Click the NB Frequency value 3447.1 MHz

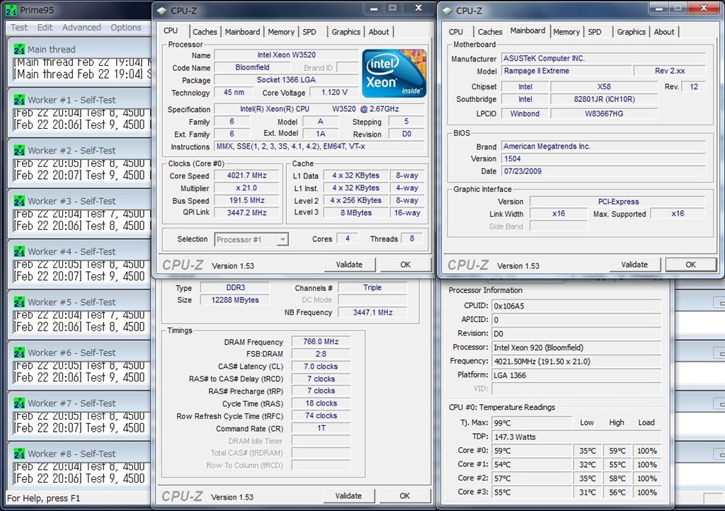(372, 312)
